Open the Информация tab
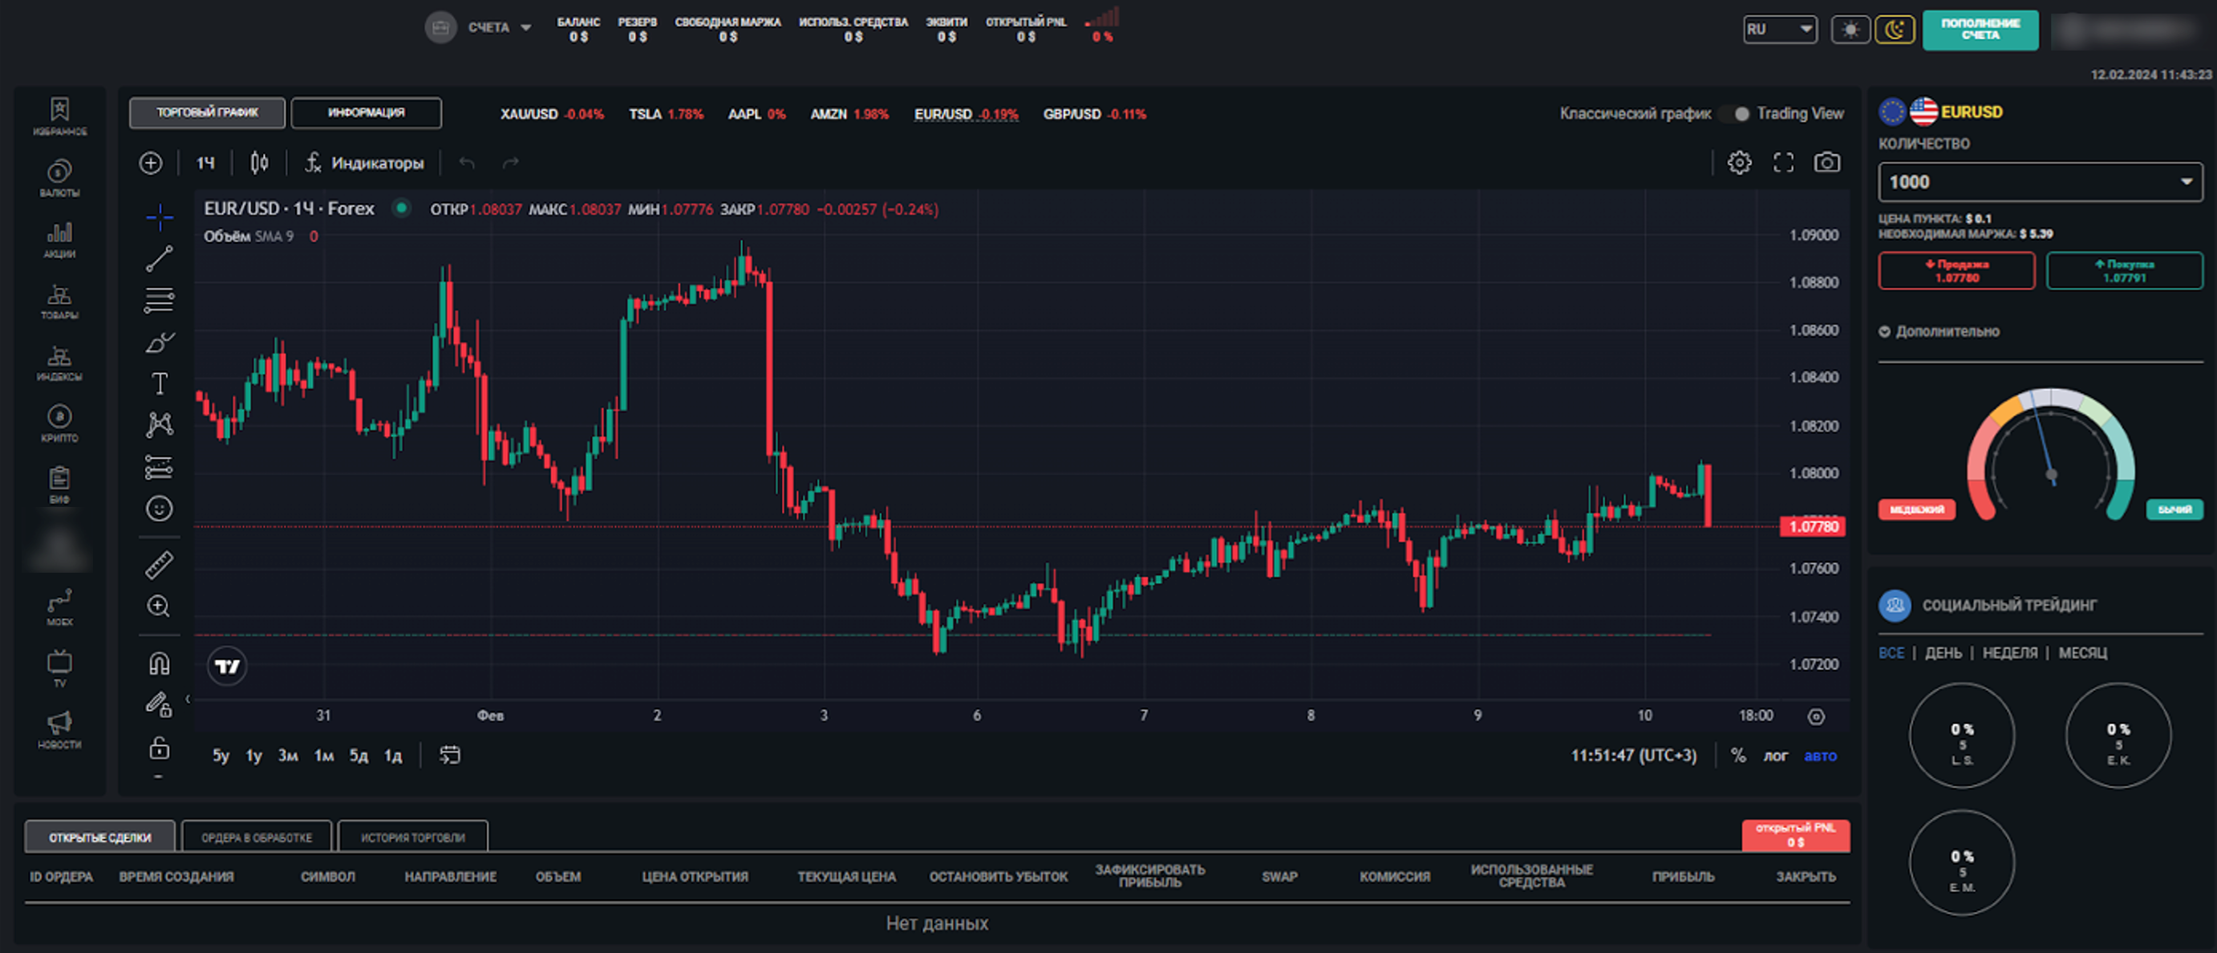This screenshot has width=2217, height=953. (366, 113)
